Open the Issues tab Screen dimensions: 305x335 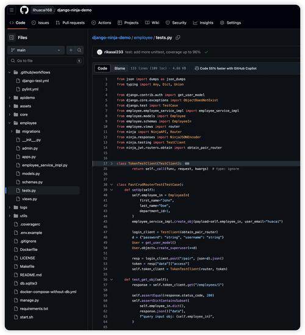pos(40,23)
